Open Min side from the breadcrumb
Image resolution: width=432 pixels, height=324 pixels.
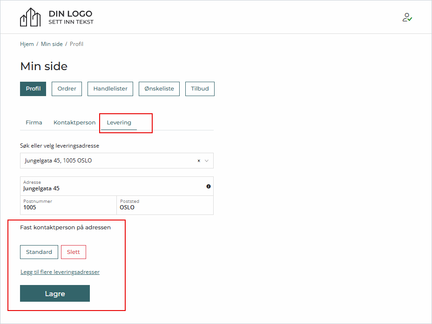(x=52, y=44)
